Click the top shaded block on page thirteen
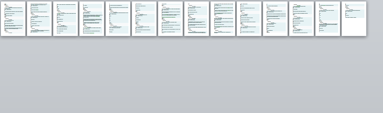The width and height of the screenshot is (383, 113). click(x=328, y=5)
